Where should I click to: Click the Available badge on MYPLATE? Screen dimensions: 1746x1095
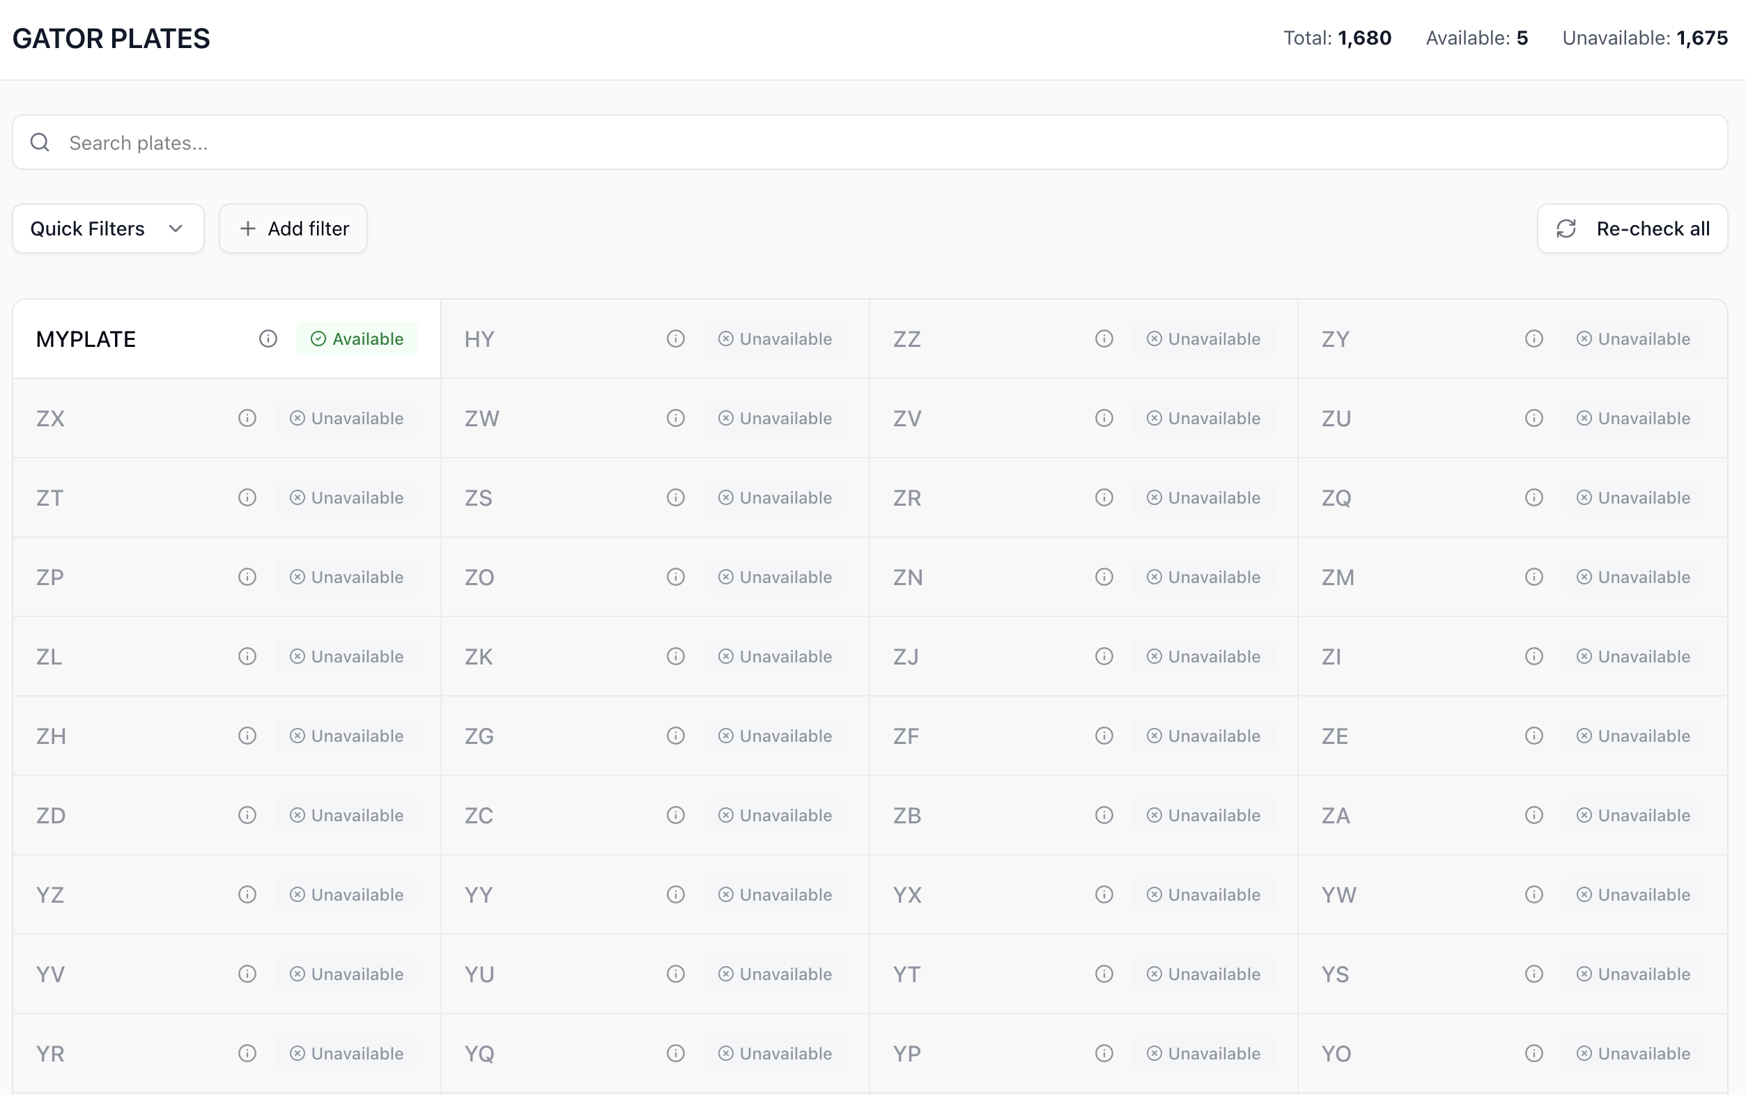357,339
